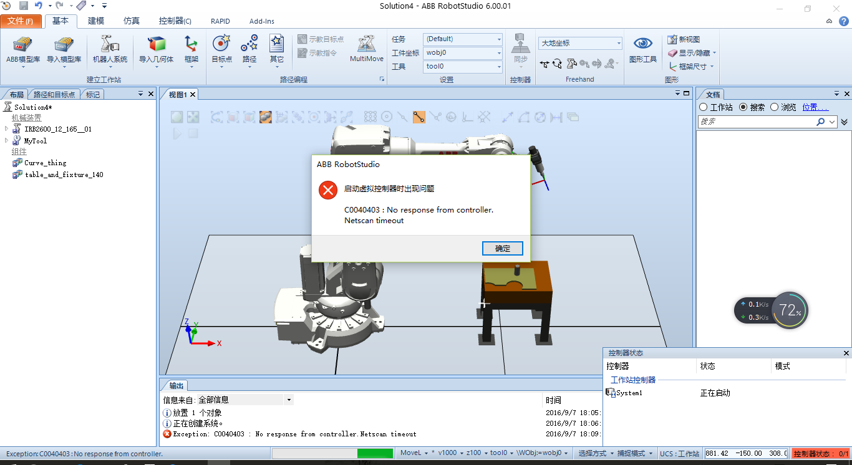Open 图形工具 graphics tools

[x=643, y=50]
